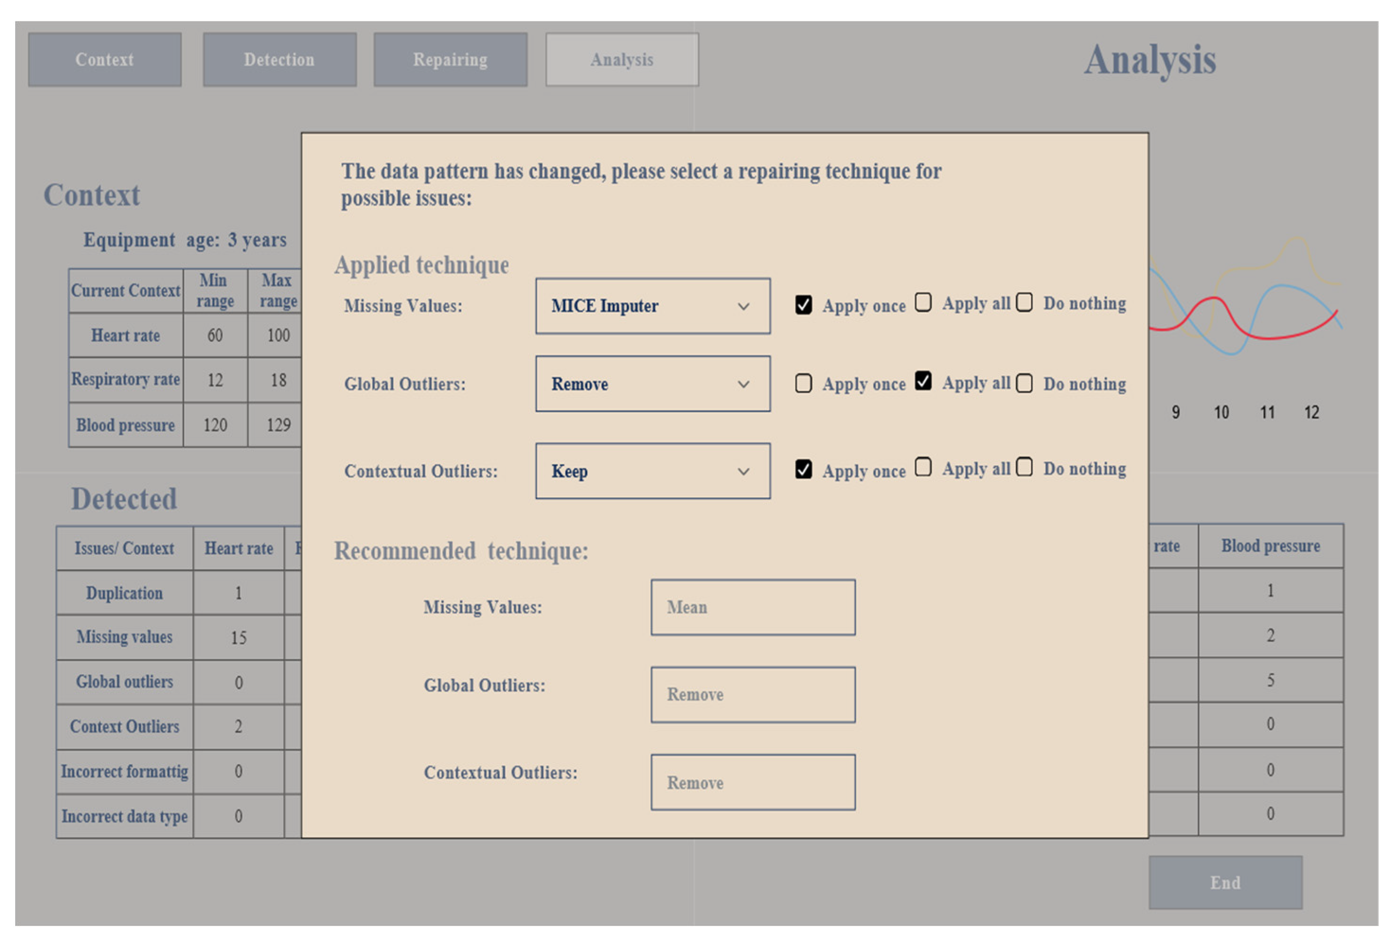Uncheck Apply once for Contextual Outliers
The height and width of the screenshot is (950, 1395).
point(803,469)
